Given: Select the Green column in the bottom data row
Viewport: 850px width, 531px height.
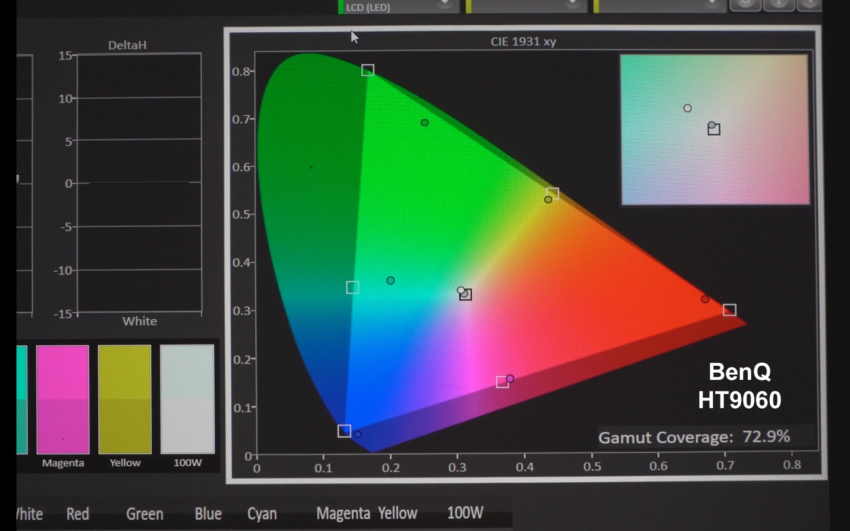Looking at the screenshot, I should (x=145, y=514).
